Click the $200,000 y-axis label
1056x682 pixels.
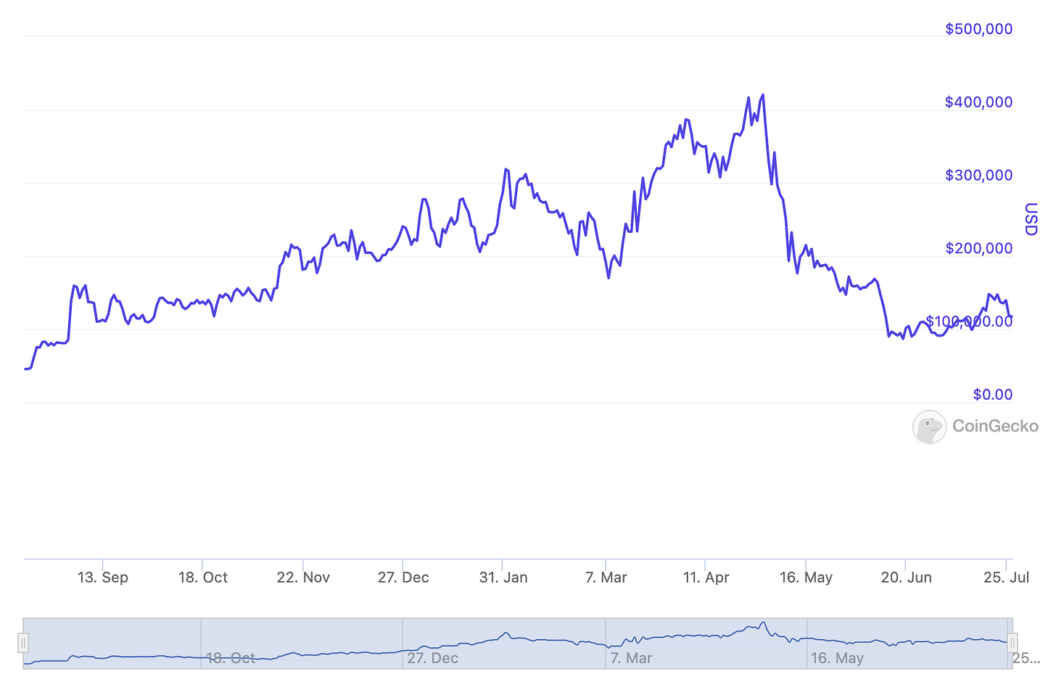tap(978, 249)
